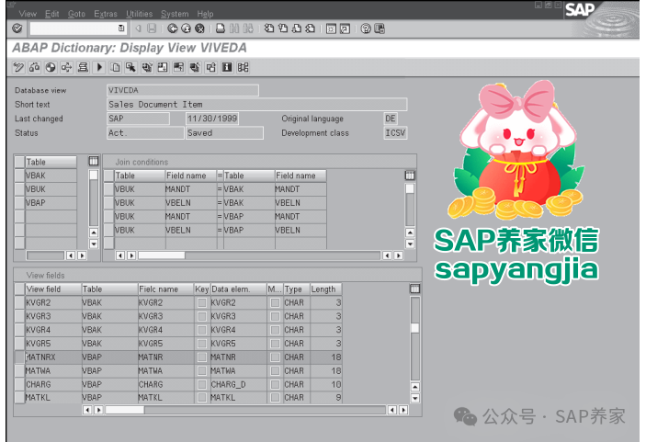Click the Customize local layout icon

[x=379, y=28]
